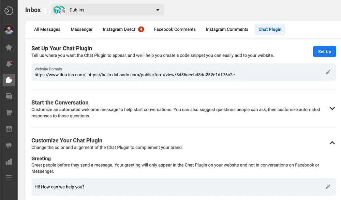
Task: Expand the Start the Conversation section
Action: point(332,108)
